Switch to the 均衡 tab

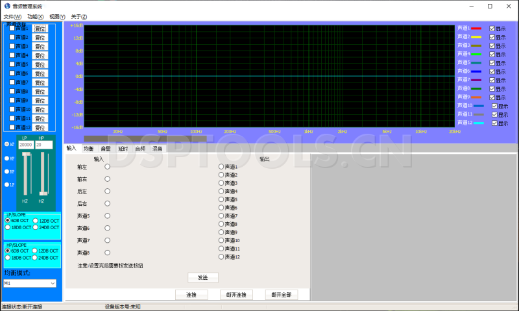click(x=89, y=149)
